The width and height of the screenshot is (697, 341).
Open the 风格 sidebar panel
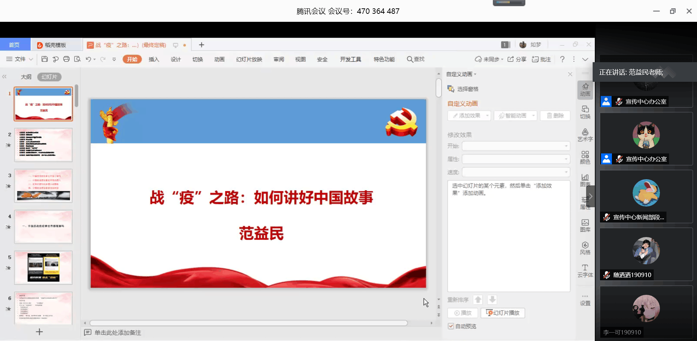585,248
